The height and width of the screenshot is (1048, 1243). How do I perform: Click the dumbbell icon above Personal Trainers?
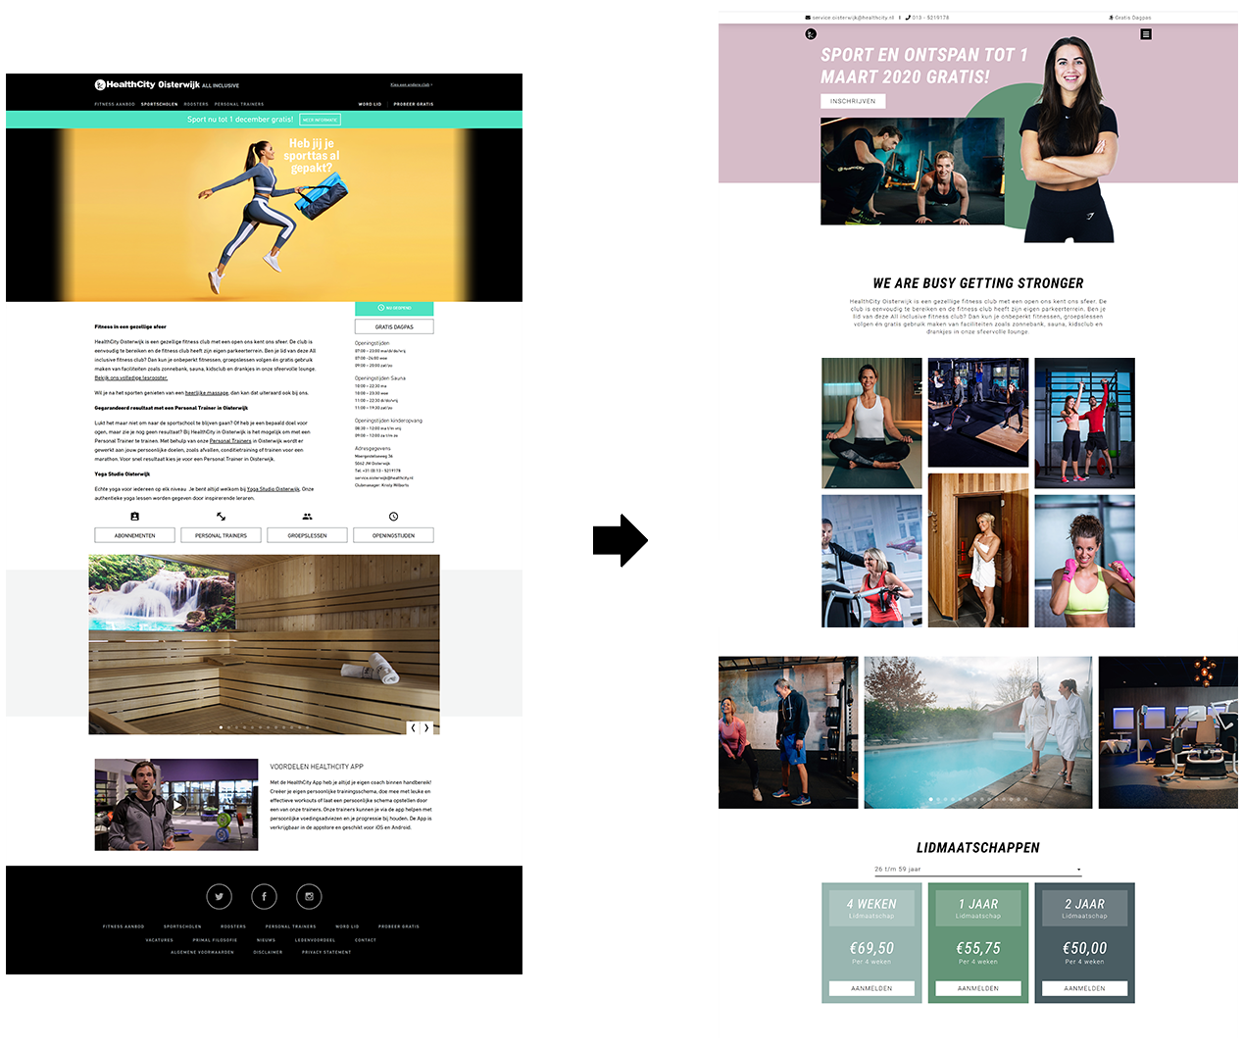222,517
